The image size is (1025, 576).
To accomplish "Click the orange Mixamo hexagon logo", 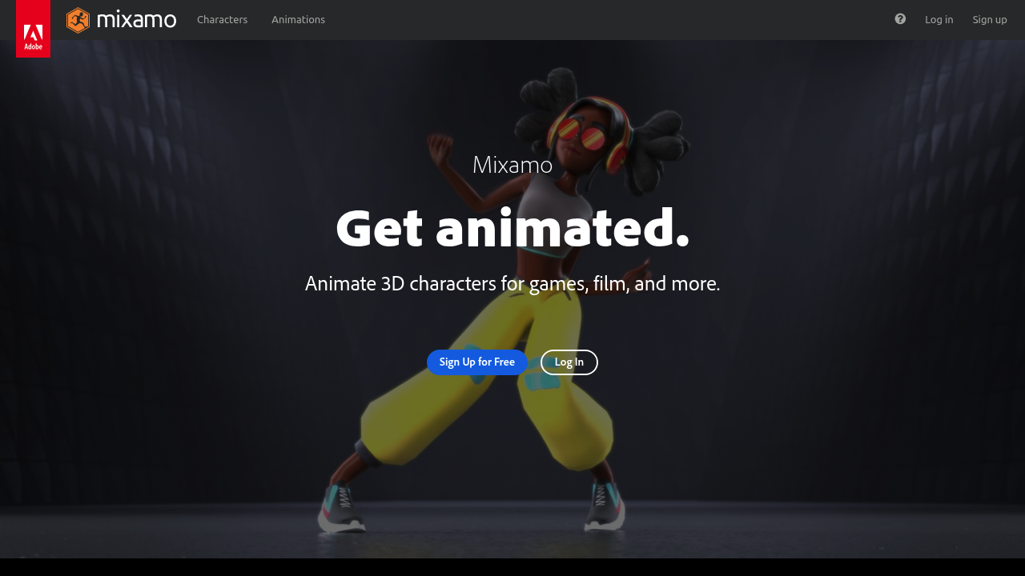I will click(x=78, y=20).
